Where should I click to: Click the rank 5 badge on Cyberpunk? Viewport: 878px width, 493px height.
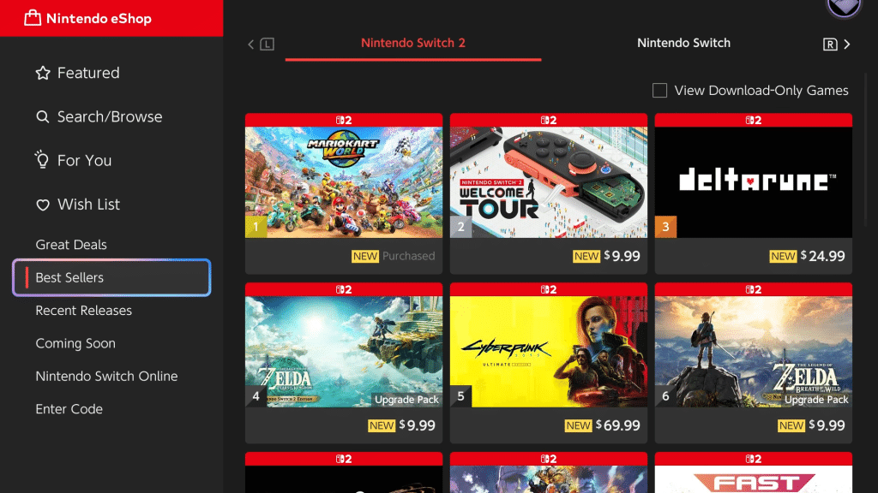(x=460, y=396)
